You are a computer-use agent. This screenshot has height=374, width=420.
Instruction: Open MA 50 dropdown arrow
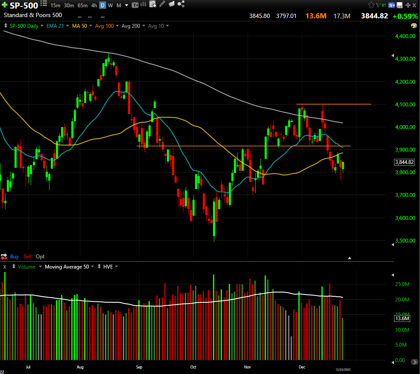(90, 26)
